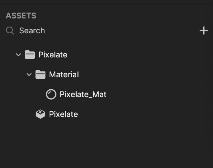Click blank space right of Material row
Viewport: 213px width, 168px height.
coord(145,74)
